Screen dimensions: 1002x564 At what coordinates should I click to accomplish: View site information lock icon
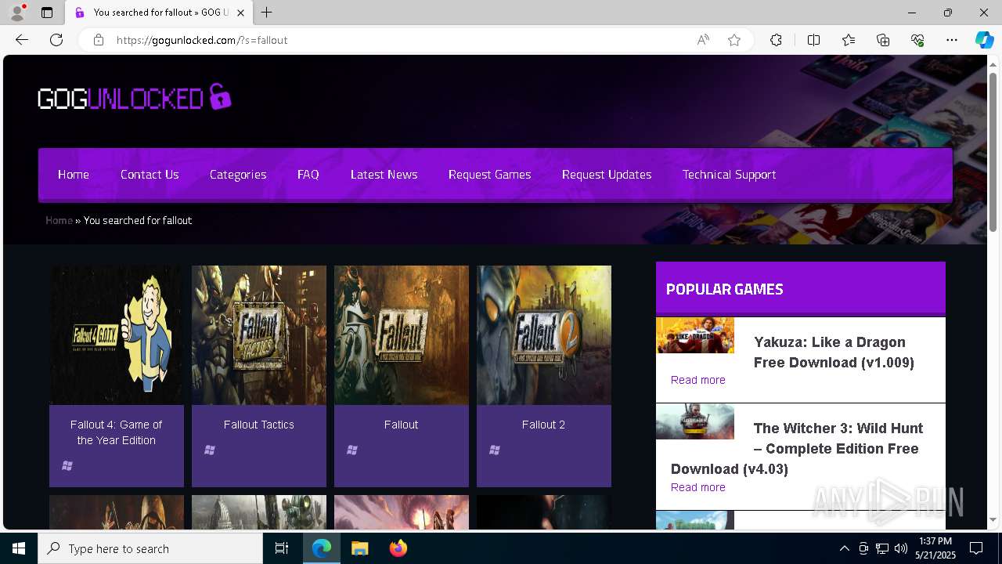[x=99, y=40]
